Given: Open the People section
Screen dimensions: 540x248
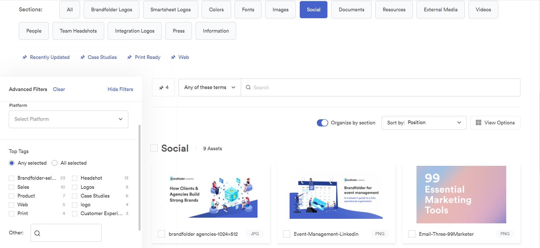Looking at the screenshot, I should (34, 31).
